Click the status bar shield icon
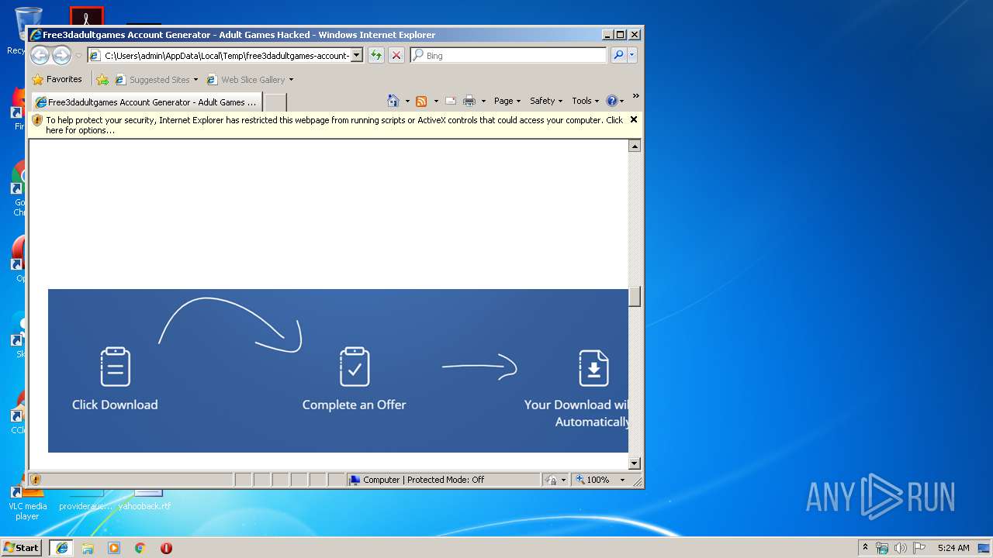993x558 pixels. (x=36, y=480)
